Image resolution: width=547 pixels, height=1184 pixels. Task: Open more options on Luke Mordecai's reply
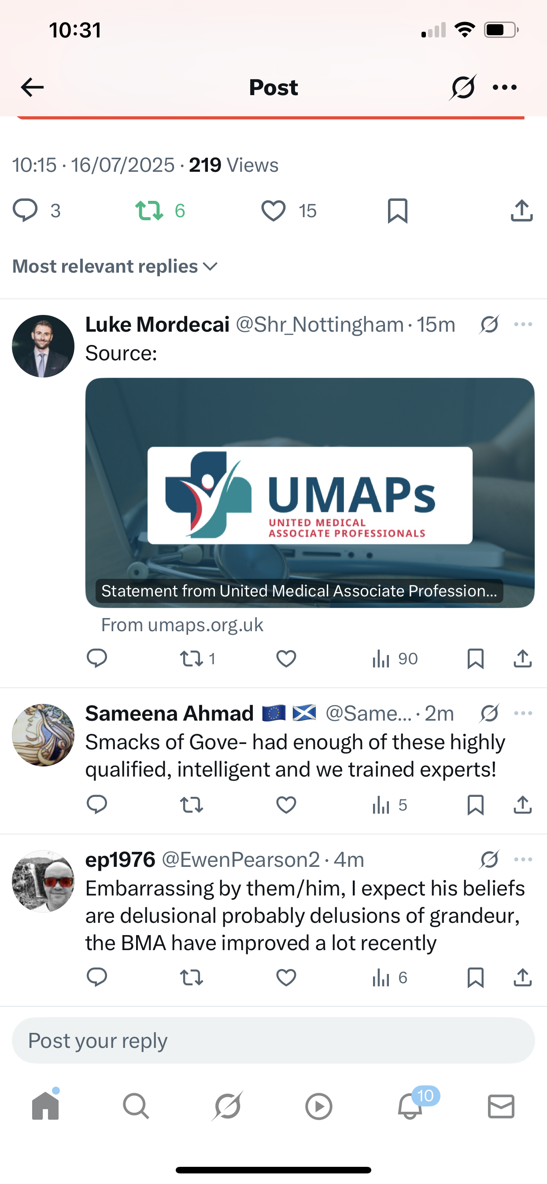point(523,325)
